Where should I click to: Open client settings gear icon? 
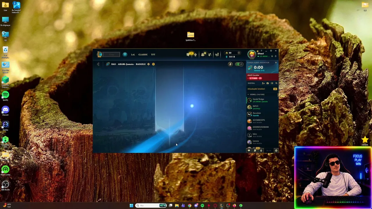271,51
